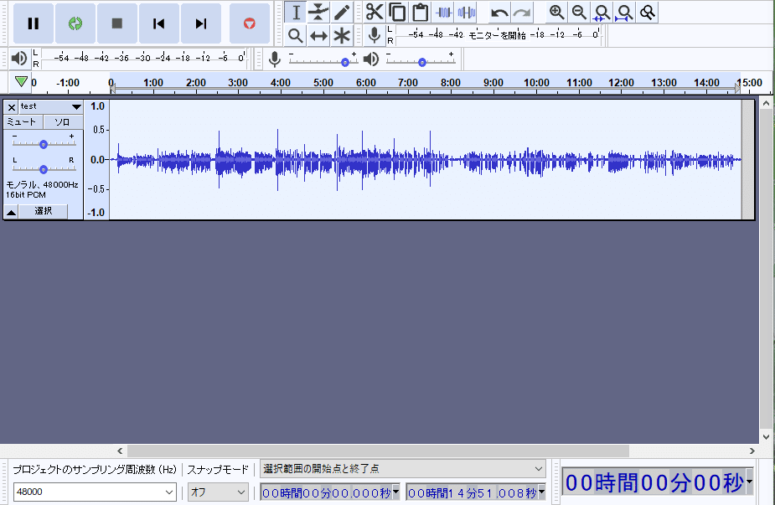
Task: Toggle zoom with the last zoom icon
Action: point(648,13)
